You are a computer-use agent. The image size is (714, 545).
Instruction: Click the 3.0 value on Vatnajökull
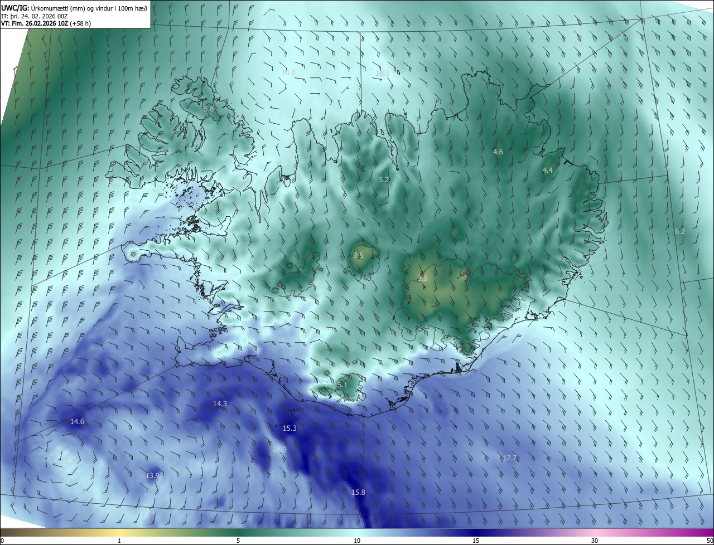[422, 279]
